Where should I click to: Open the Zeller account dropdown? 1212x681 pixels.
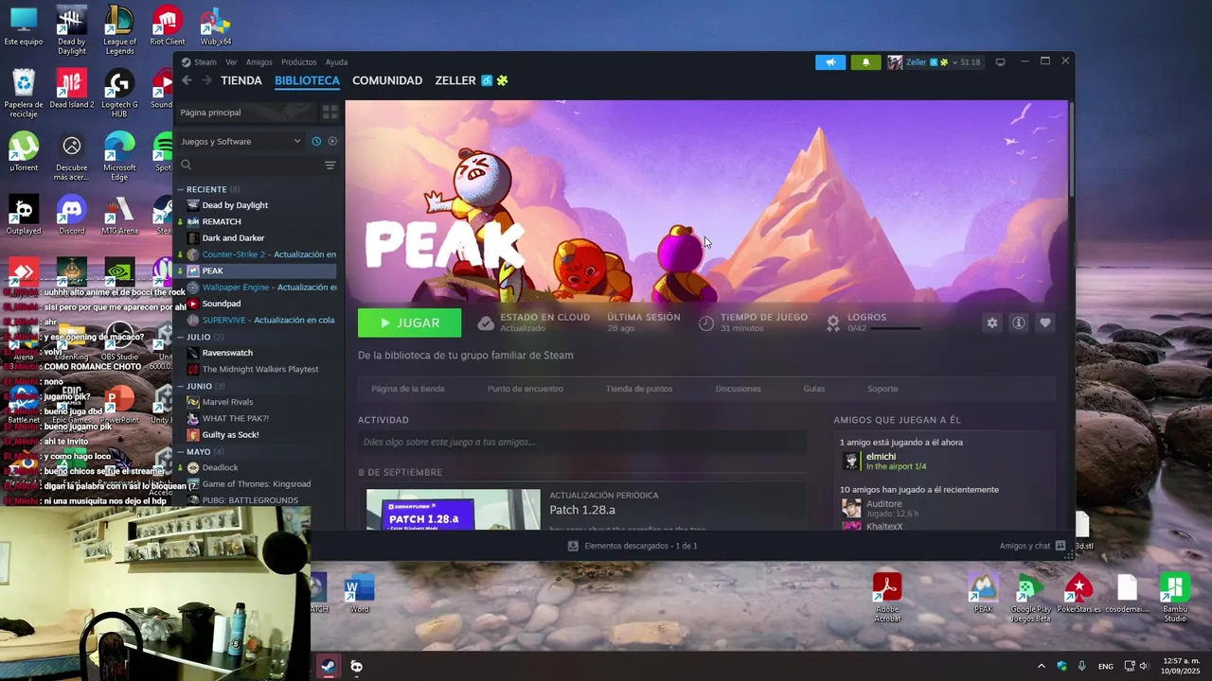[935, 62]
